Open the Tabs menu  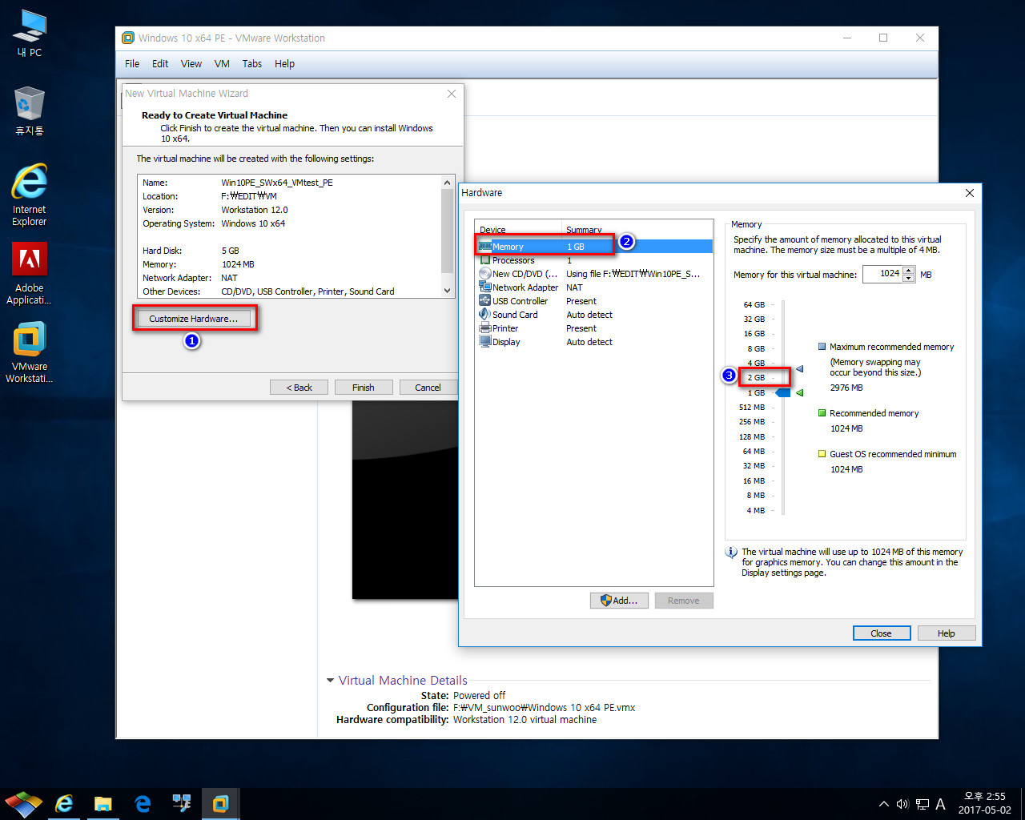tap(252, 64)
